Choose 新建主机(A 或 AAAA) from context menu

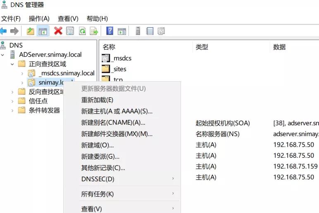tap(117, 111)
